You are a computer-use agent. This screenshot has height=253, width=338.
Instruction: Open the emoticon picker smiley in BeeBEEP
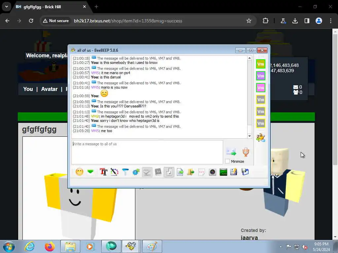click(x=79, y=172)
